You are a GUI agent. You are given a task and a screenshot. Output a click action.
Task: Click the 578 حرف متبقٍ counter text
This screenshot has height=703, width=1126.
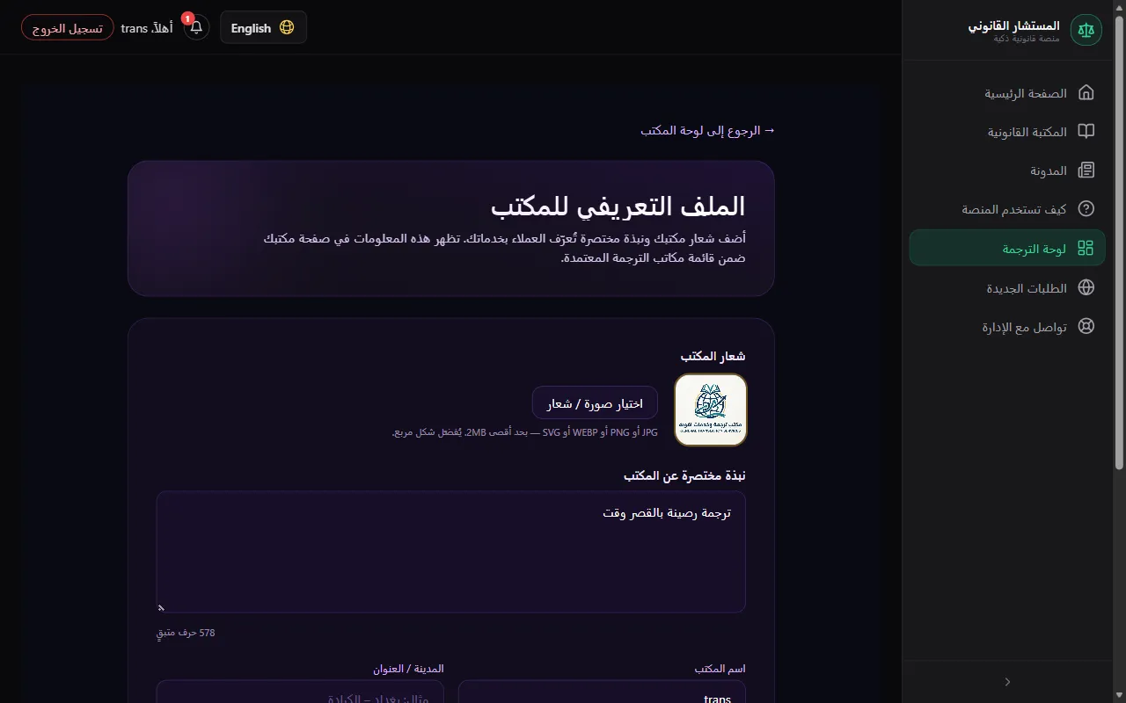(x=186, y=633)
